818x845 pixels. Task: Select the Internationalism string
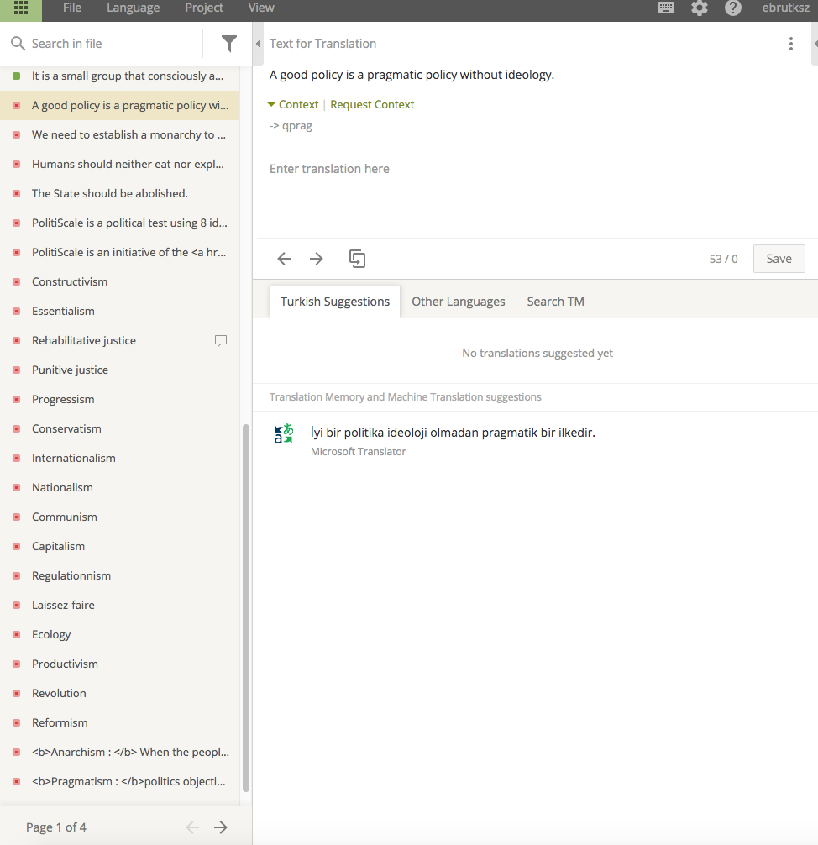(119, 458)
